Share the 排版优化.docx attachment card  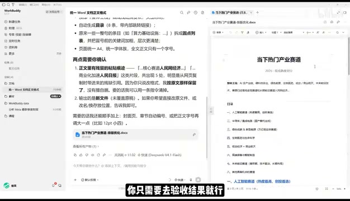[x=194, y=135]
